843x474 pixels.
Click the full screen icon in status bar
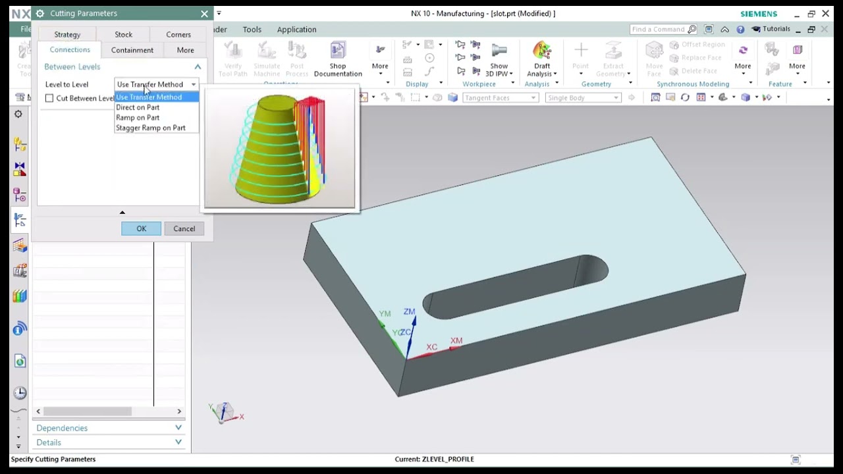[796, 460]
